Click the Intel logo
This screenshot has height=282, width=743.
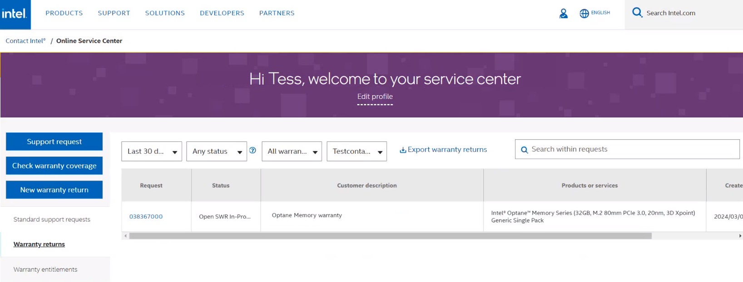click(15, 14)
